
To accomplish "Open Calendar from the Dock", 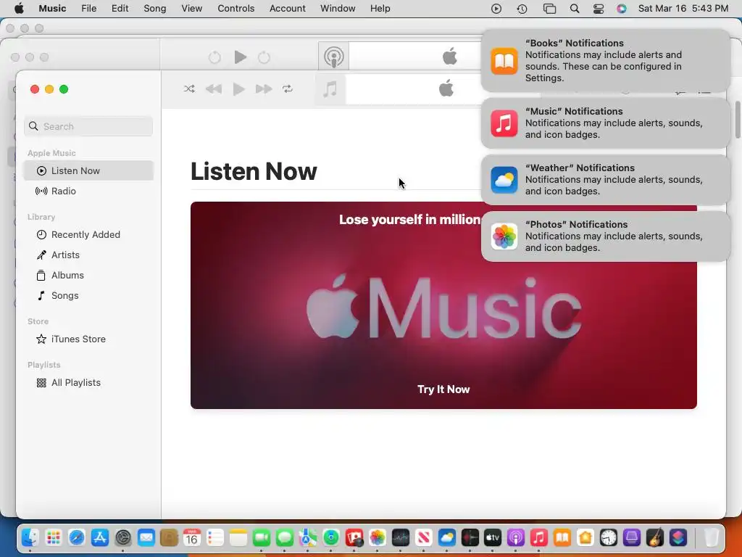I will (x=192, y=537).
